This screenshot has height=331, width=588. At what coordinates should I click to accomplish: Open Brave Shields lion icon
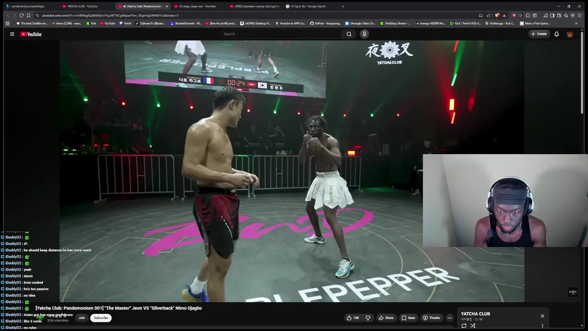pos(497,15)
